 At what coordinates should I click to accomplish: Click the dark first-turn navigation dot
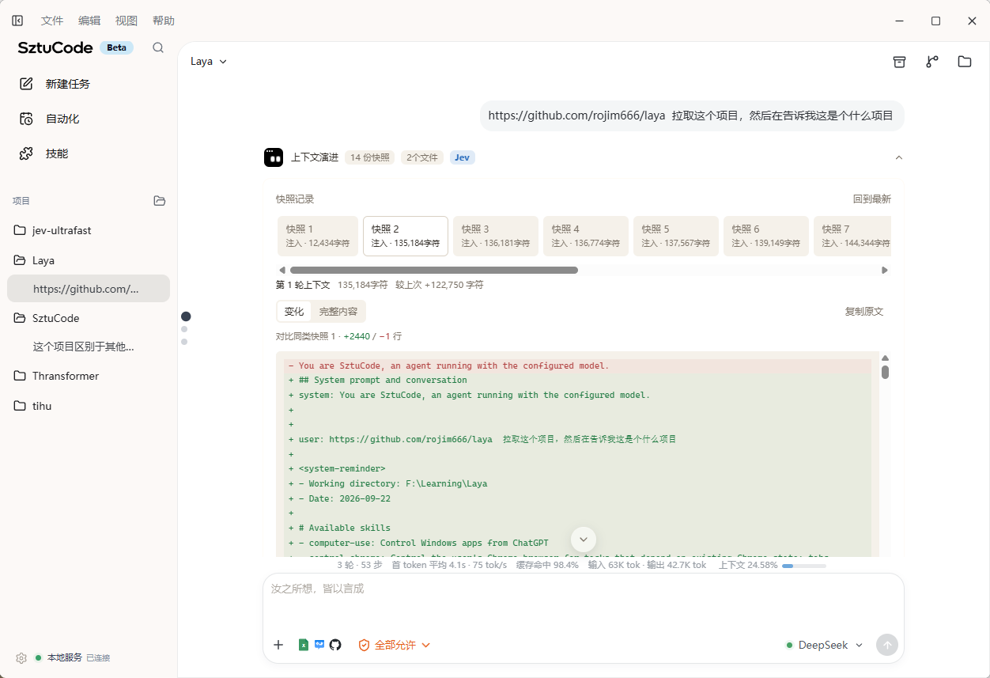[x=186, y=316]
